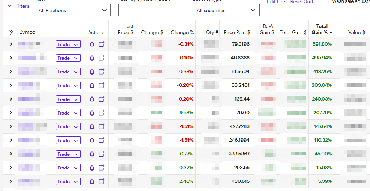Image resolution: width=370 pixels, height=191 pixels.
Task: Expand the row with 591.80% total gain
Action: [x=11, y=45]
